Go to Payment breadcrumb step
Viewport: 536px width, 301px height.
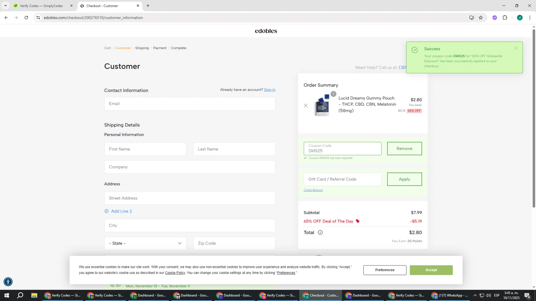pyautogui.click(x=160, y=48)
